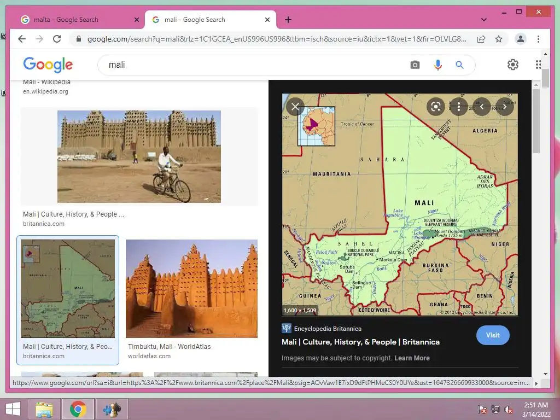
Task: Show the next image in preview
Action: coord(505,107)
